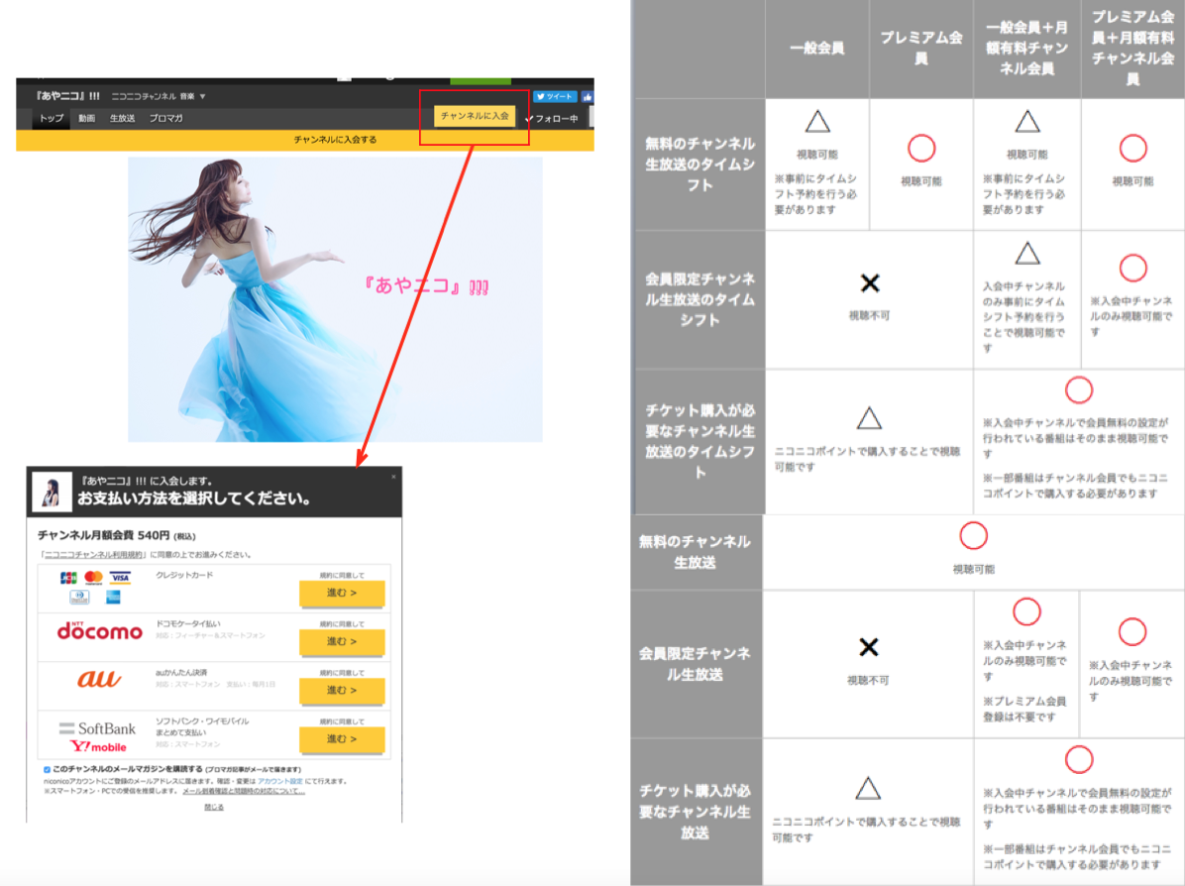Switch to the 生放送 tab
1185x886 pixels.
coord(122,118)
